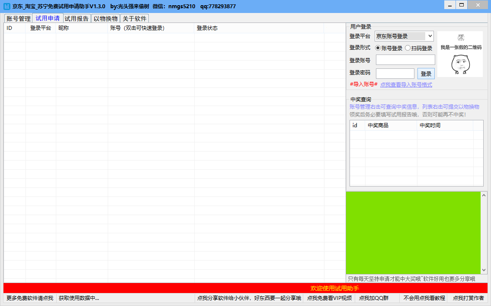This screenshot has width=491, height=306.
Task: Click the 中奖时间 column header
Action: click(445, 125)
